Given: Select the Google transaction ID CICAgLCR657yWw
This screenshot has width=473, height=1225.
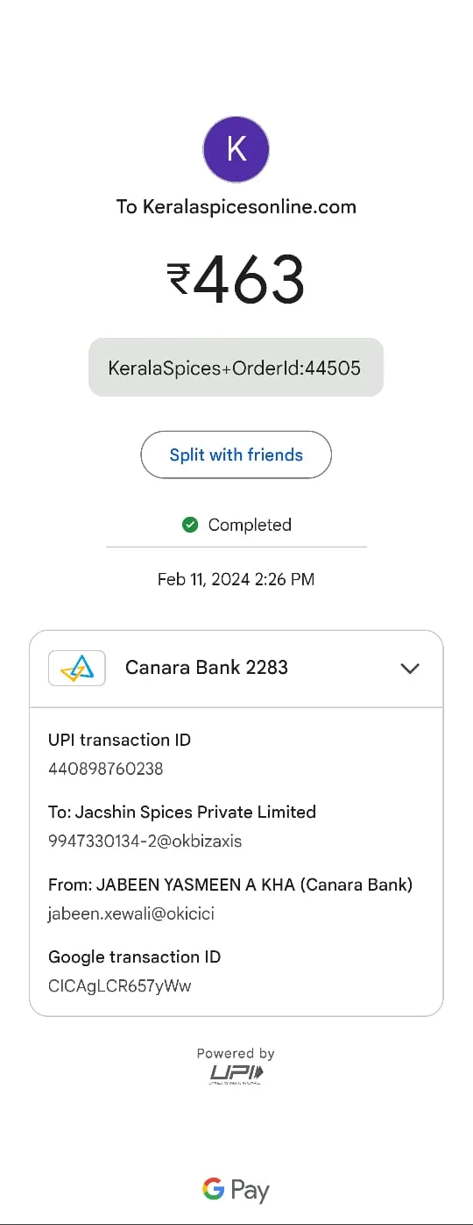Looking at the screenshot, I should (120, 985).
